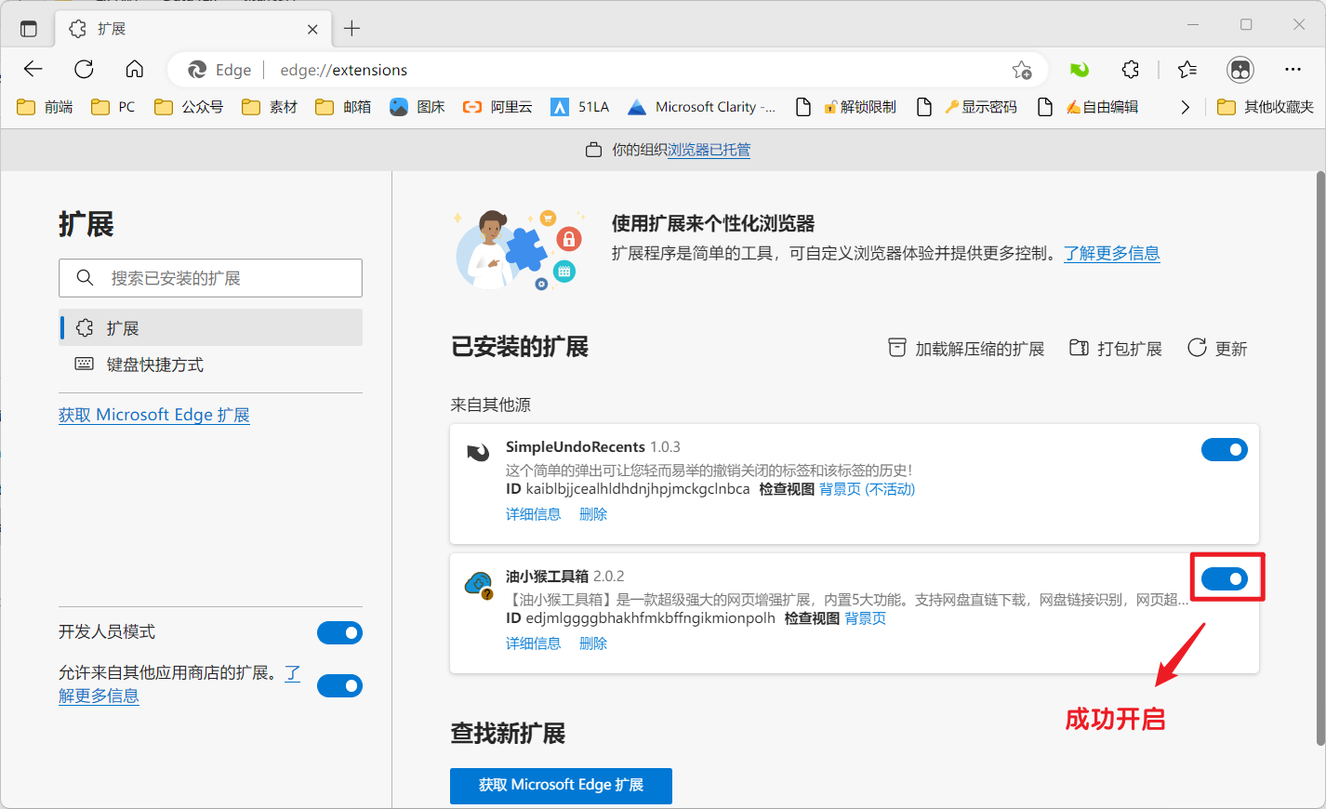This screenshot has width=1326, height=809.
Task: Open the Favorites hub star icon
Action: click(1187, 70)
